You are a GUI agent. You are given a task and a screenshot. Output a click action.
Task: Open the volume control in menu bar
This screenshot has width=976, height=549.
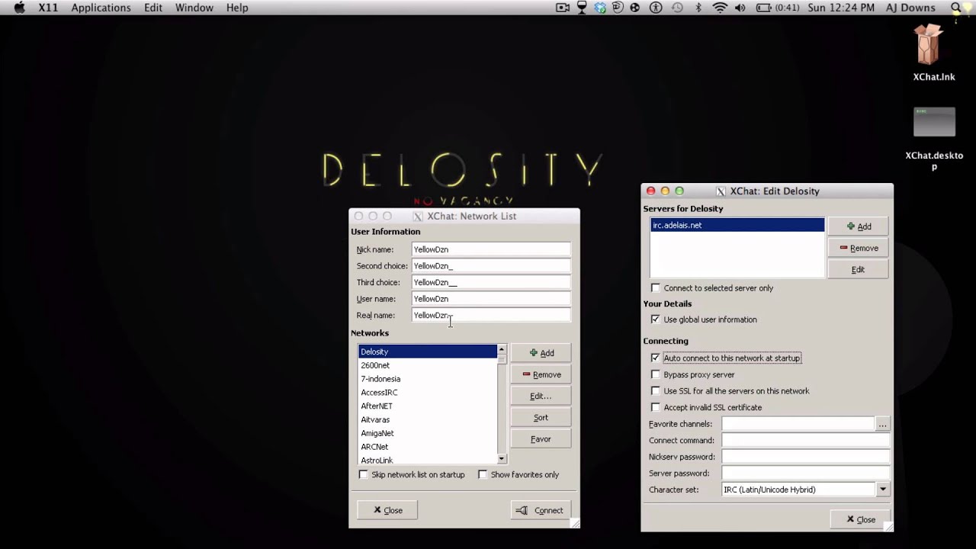740,8
